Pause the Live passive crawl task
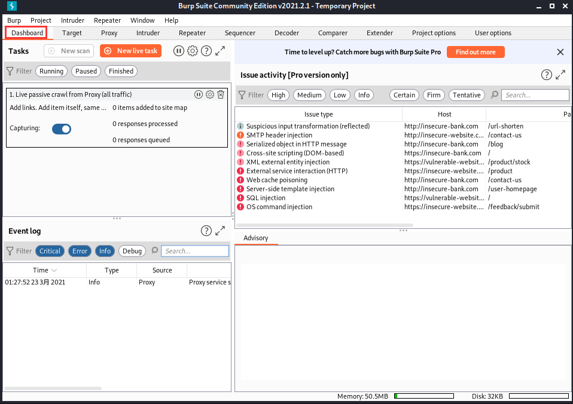The width and height of the screenshot is (573, 404). tap(199, 94)
